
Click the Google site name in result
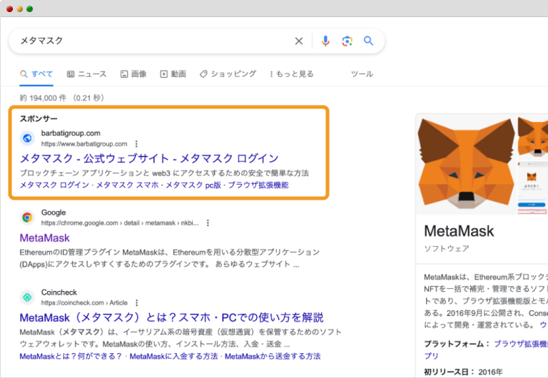click(54, 213)
